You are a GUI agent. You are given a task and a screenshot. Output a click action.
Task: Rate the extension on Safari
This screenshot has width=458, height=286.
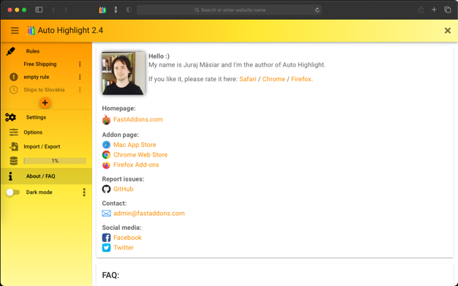(x=248, y=79)
